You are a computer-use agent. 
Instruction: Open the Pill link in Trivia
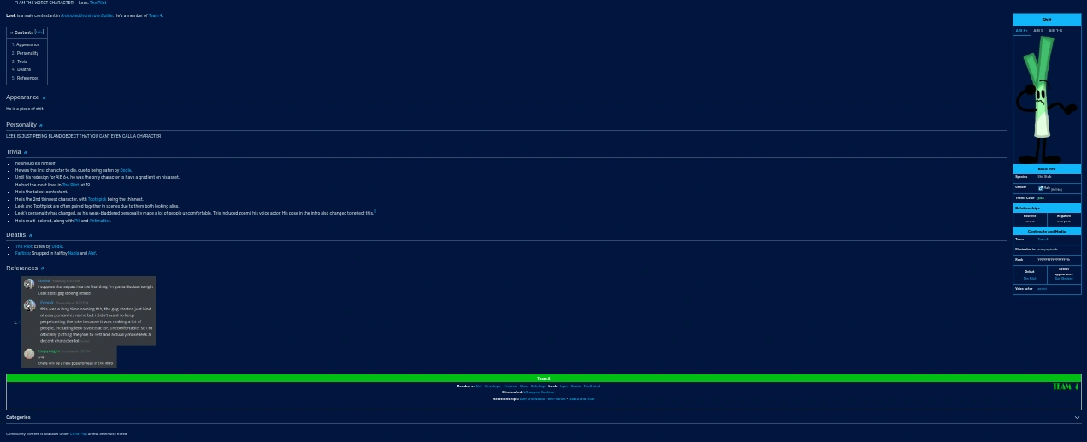point(77,221)
